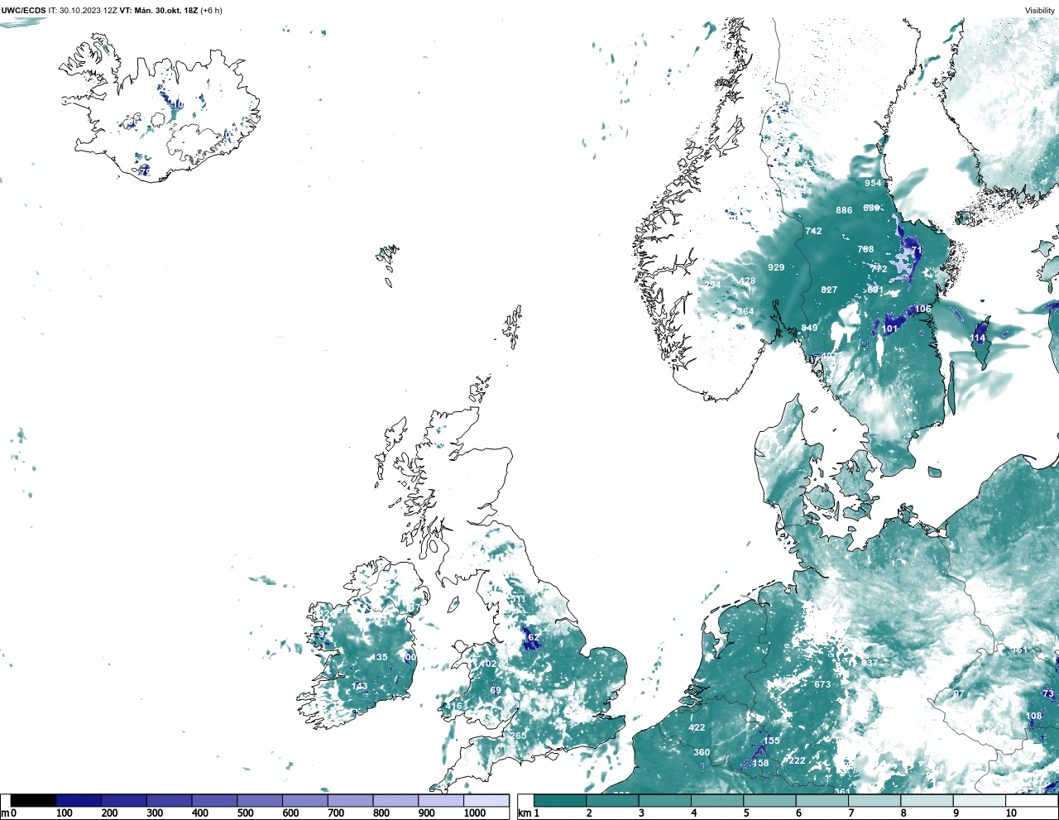Click the '102' visibility value over Wales
The image size is (1059, 820).
(x=488, y=664)
